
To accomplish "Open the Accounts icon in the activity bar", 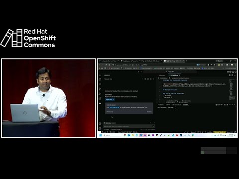I will pos(100,124).
